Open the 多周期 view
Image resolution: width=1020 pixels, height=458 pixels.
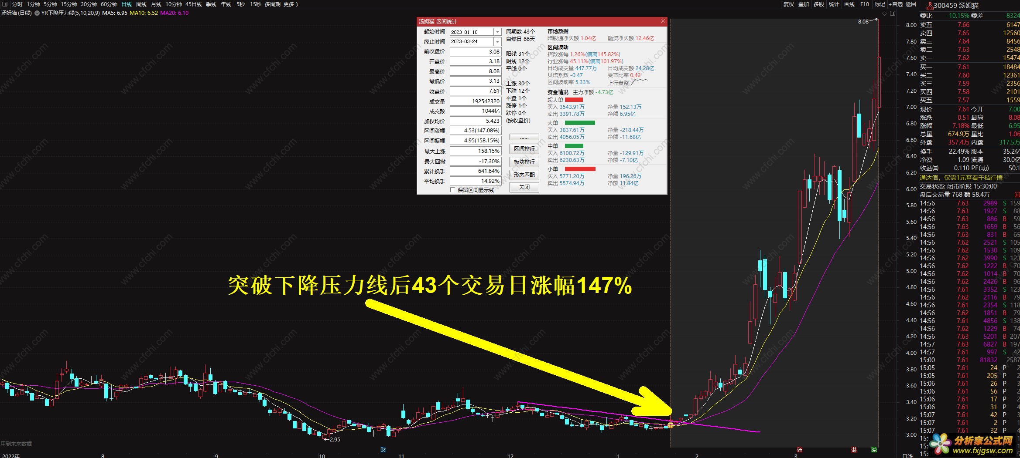(x=272, y=4)
